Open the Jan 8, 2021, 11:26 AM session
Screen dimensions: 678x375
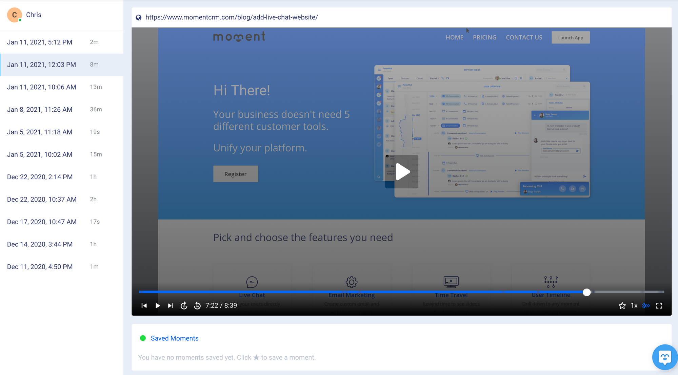[x=40, y=110]
